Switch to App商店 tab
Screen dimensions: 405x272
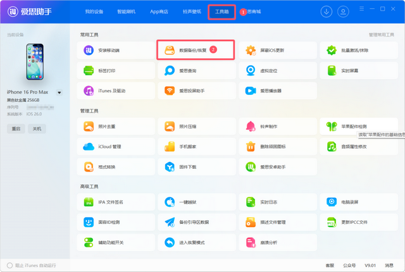tap(159, 11)
